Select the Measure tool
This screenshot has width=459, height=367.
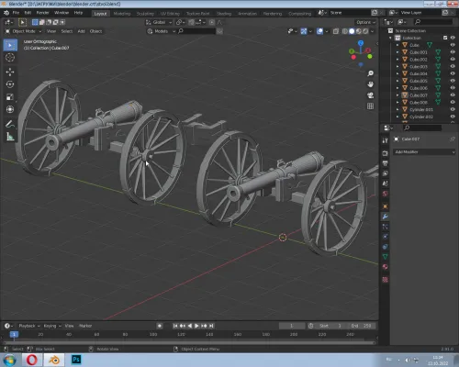pos(10,137)
